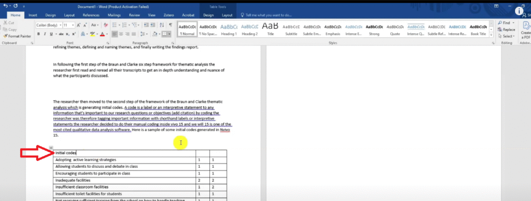Apply shading with the paint bucket
Screen dimensions: 531x201
[154, 34]
